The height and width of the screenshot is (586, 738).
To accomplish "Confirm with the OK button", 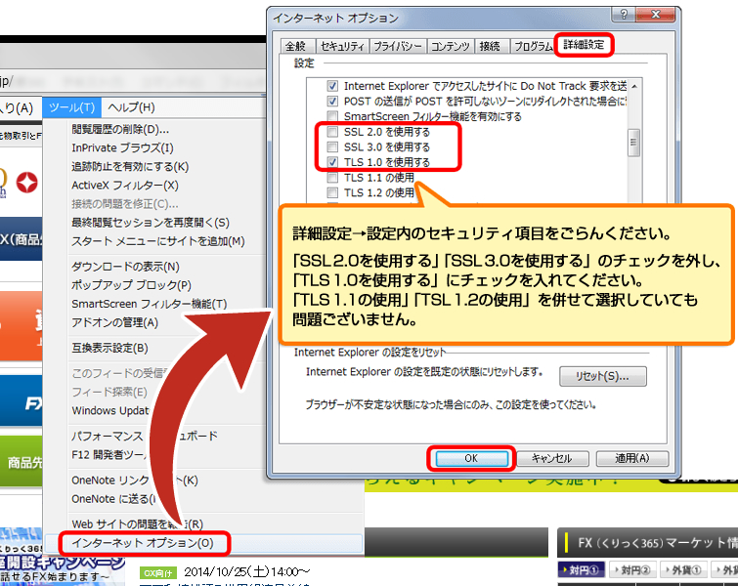I will point(471,459).
